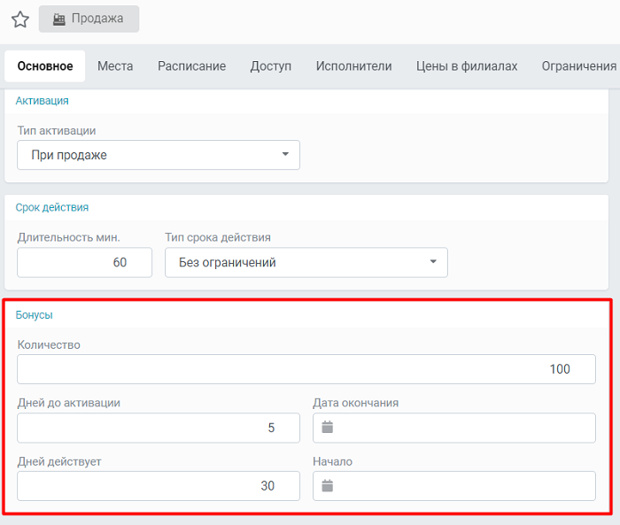
Task: Click the Дней действует field
Action: tap(159, 486)
